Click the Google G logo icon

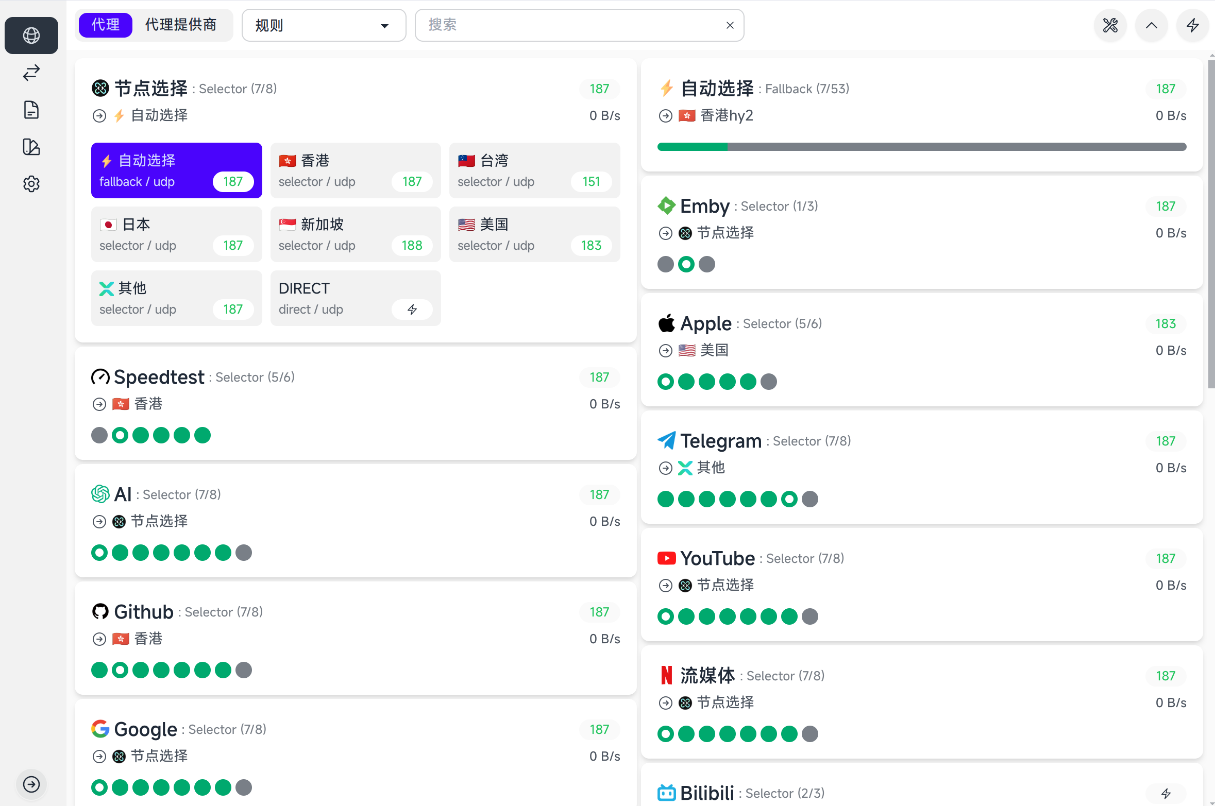pyautogui.click(x=100, y=729)
